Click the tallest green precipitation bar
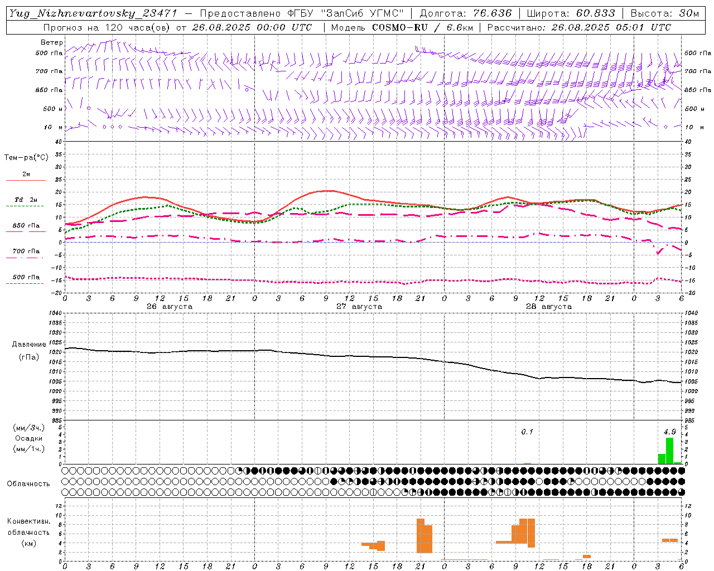 tap(669, 451)
